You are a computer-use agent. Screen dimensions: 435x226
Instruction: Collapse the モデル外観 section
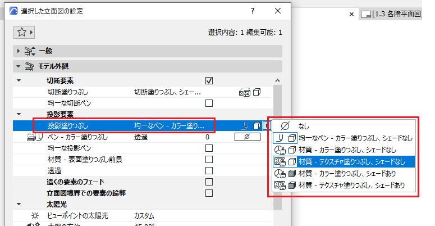(x=19, y=66)
